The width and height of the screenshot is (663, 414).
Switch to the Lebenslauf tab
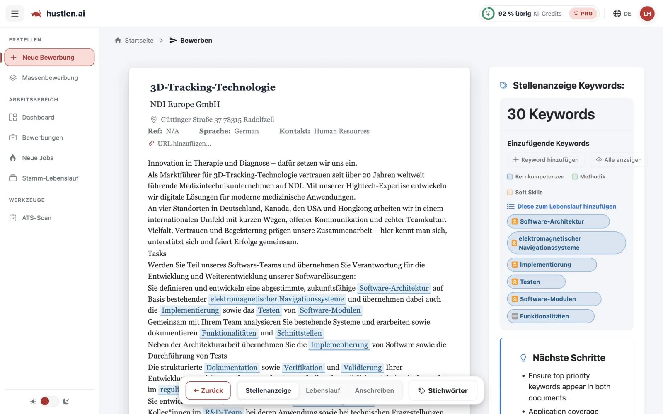pyautogui.click(x=323, y=391)
